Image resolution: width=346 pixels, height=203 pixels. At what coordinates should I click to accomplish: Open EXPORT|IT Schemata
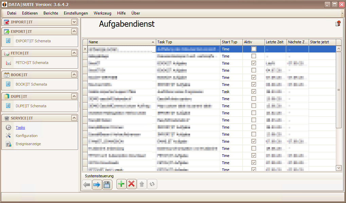click(33, 41)
